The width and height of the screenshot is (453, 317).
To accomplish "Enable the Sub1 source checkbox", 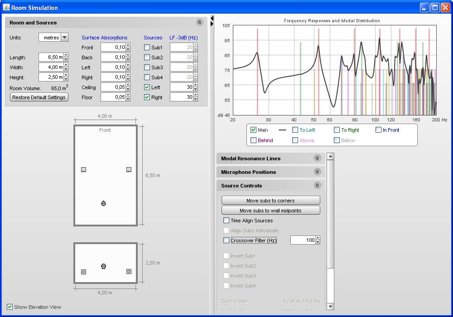I will click(x=147, y=48).
